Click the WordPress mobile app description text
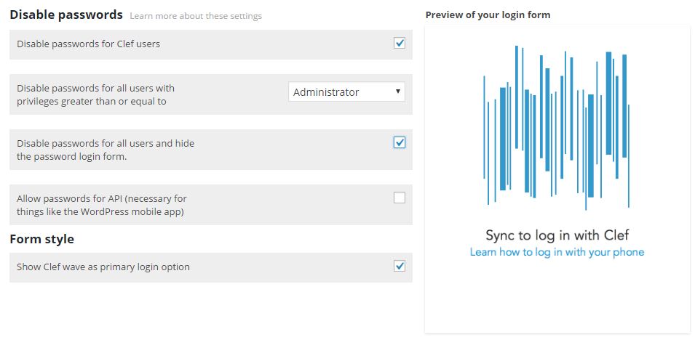 pos(101,212)
